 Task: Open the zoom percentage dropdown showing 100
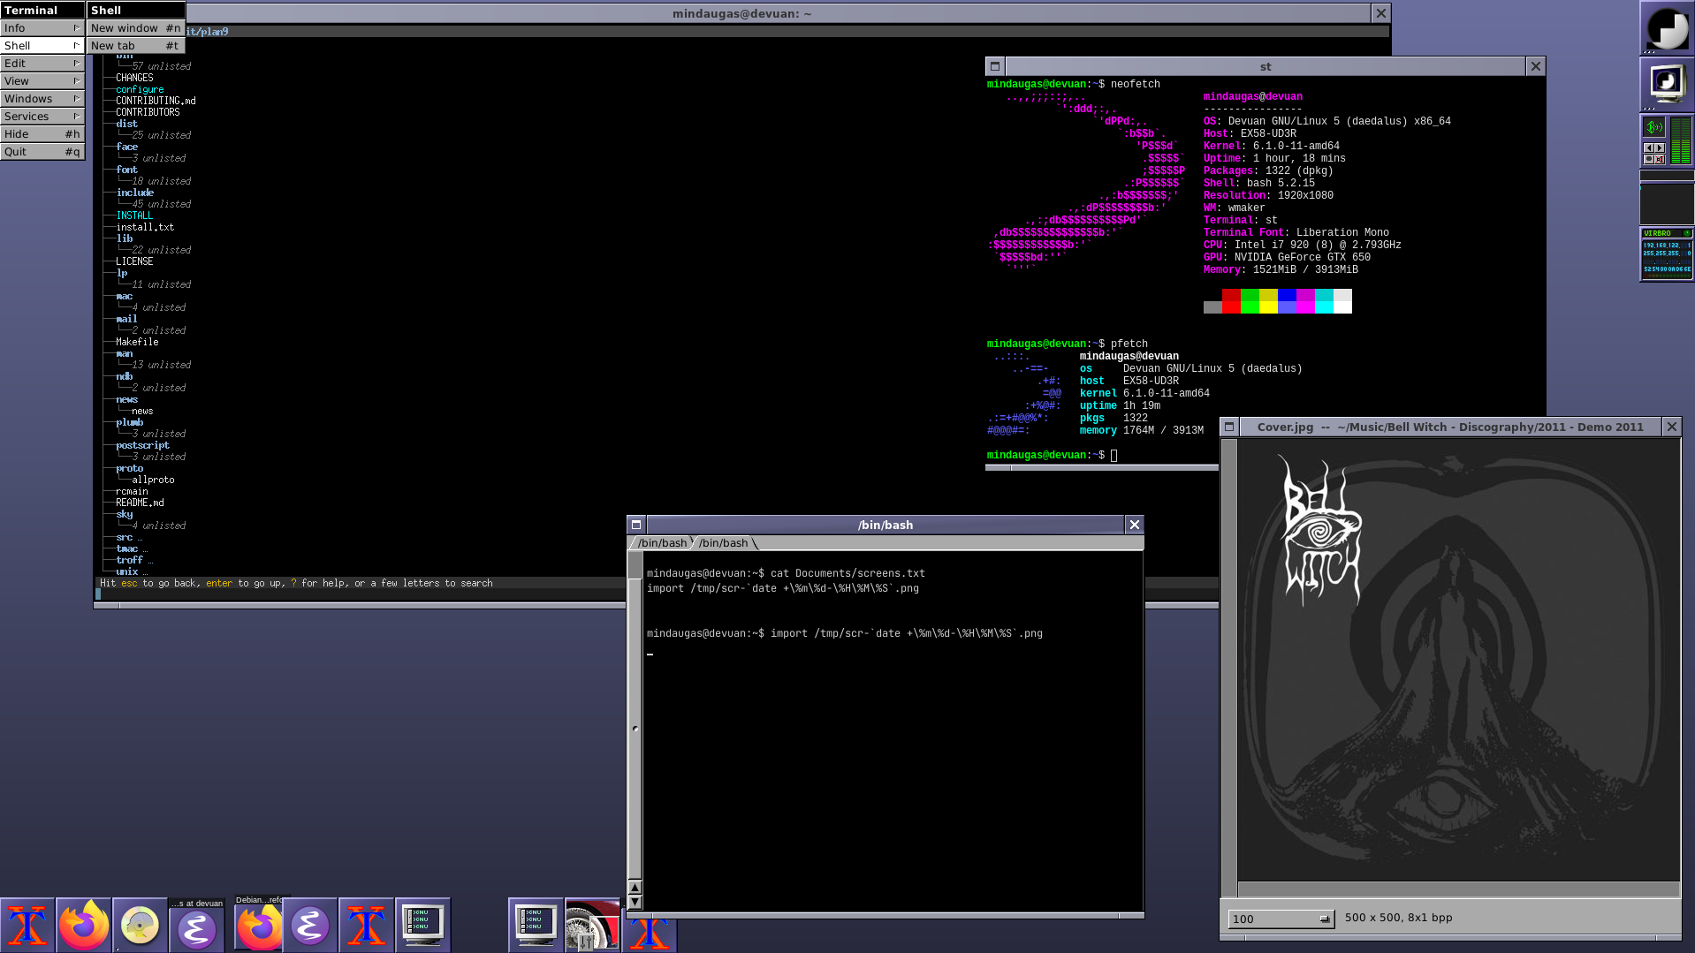[1281, 919]
